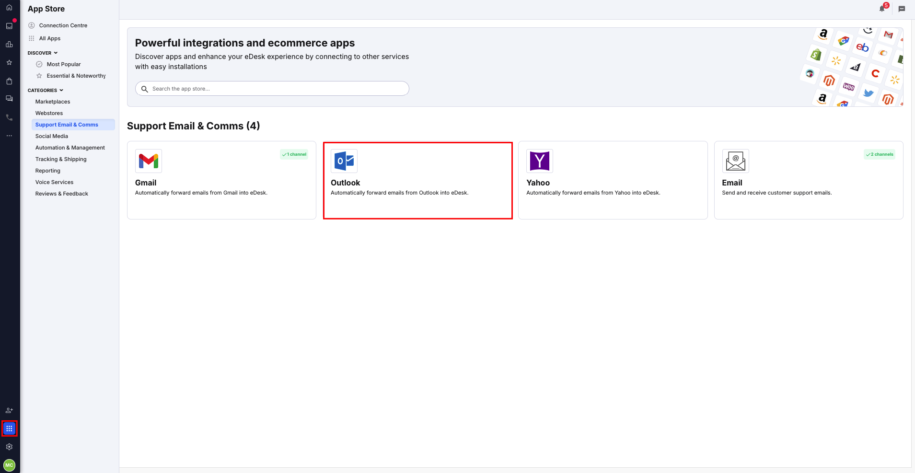Collapse the CATEGORIES section
The image size is (915, 473).
pyautogui.click(x=46, y=90)
